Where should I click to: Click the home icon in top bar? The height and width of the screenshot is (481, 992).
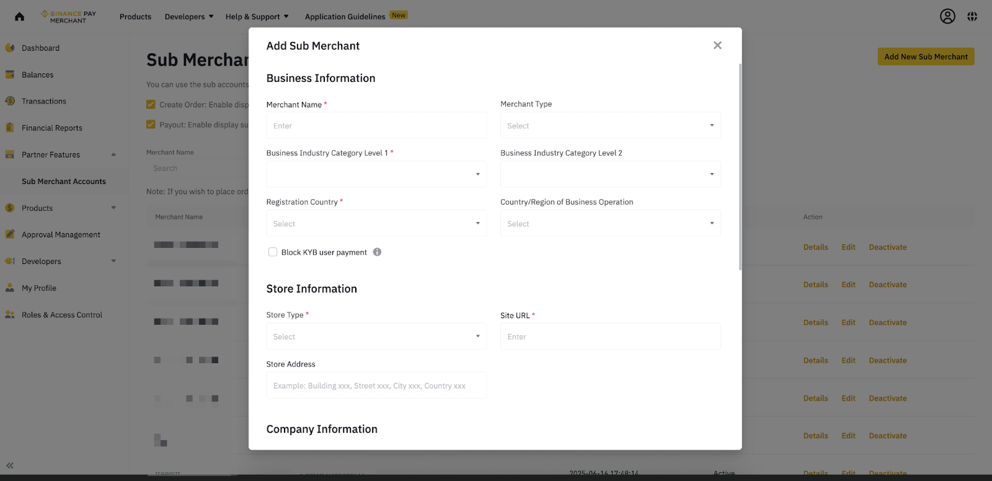pyautogui.click(x=19, y=17)
